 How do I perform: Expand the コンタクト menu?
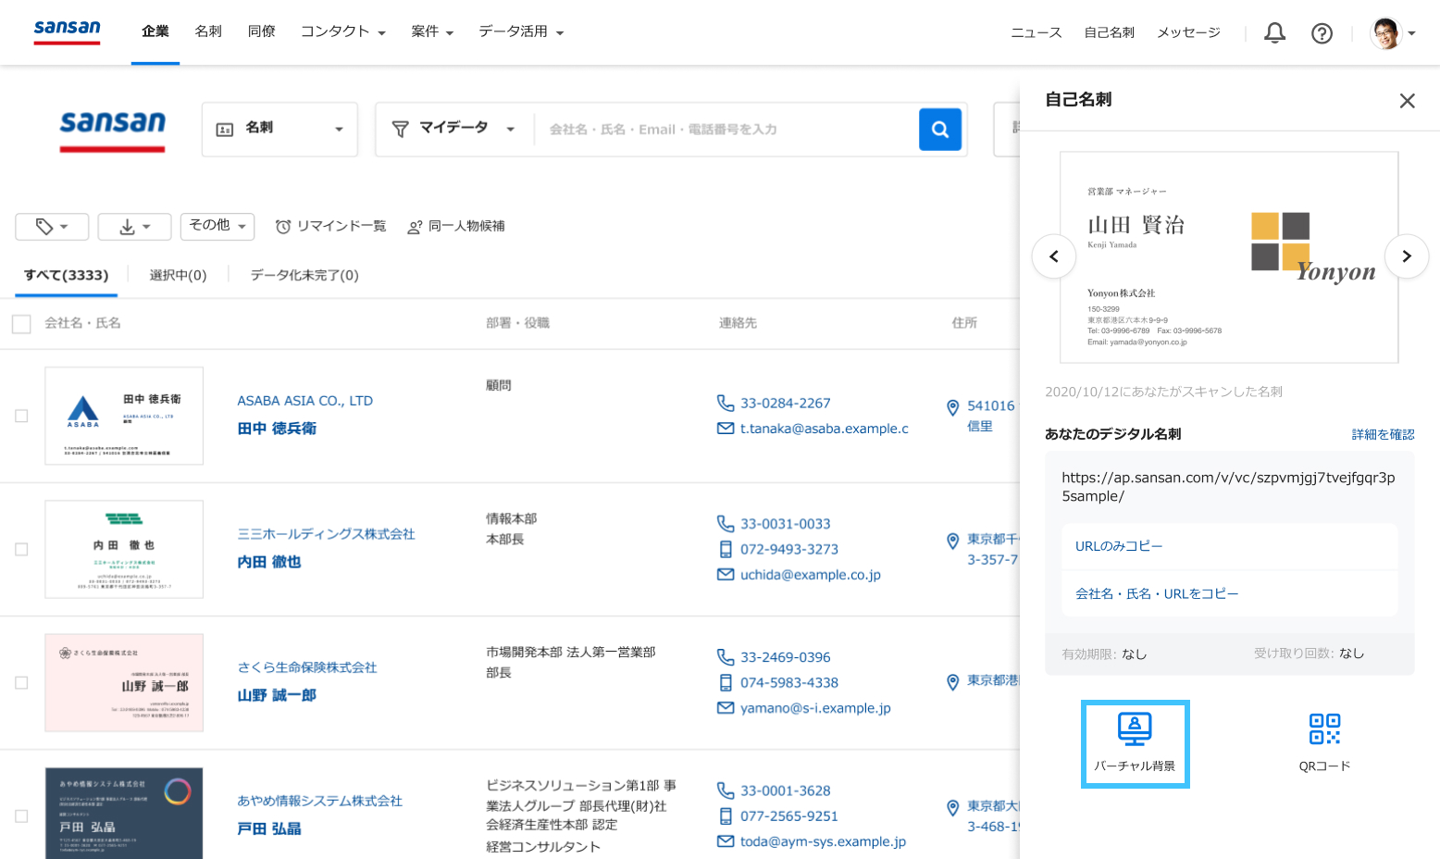pos(342,31)
